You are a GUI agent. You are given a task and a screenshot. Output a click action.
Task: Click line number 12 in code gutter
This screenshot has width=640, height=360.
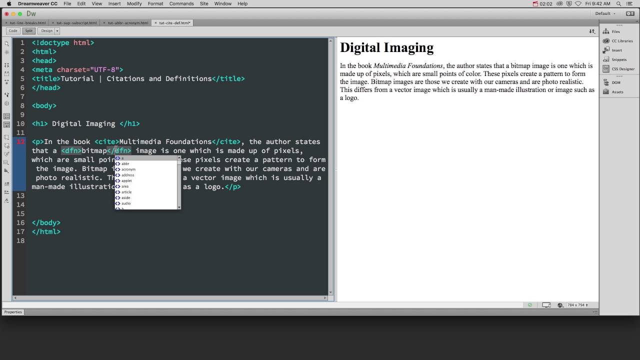click(x=20, y=141)
